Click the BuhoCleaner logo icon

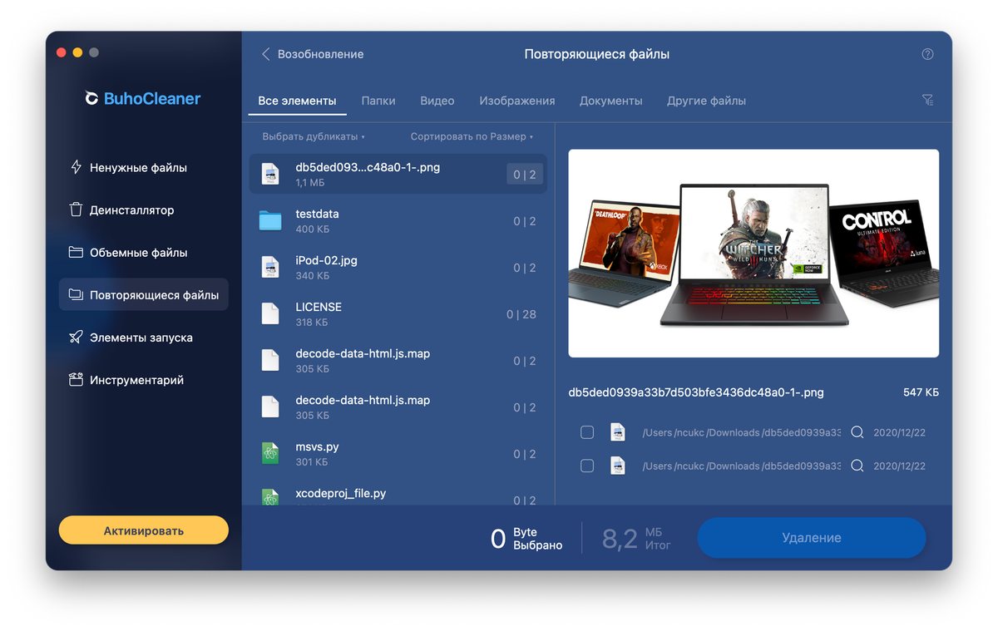[x=91, y=99]
